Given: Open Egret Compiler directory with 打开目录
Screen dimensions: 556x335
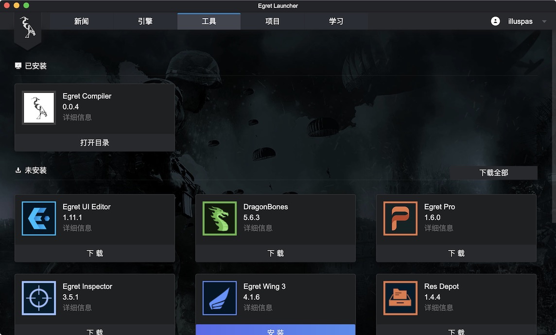Looking at the screenshot, I should coord(95,143).
